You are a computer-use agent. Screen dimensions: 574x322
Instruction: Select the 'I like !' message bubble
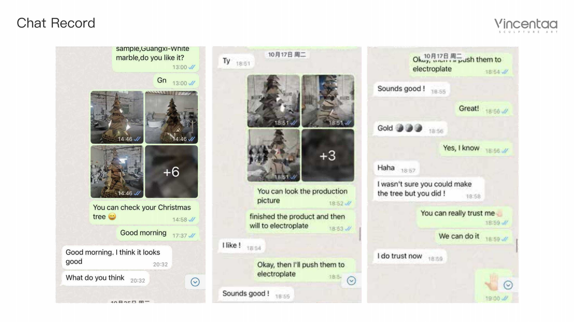coord(241,246)
